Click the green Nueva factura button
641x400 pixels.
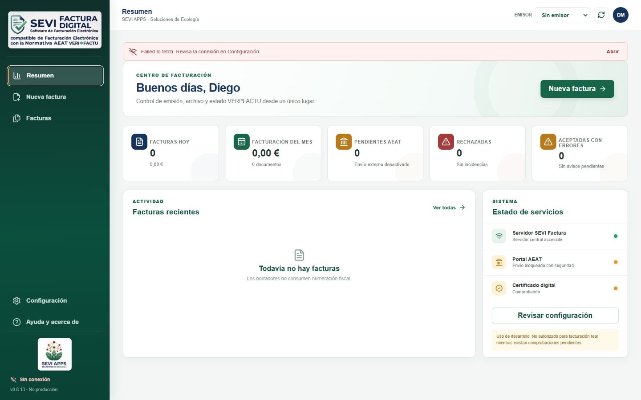(x=577, y=89)
